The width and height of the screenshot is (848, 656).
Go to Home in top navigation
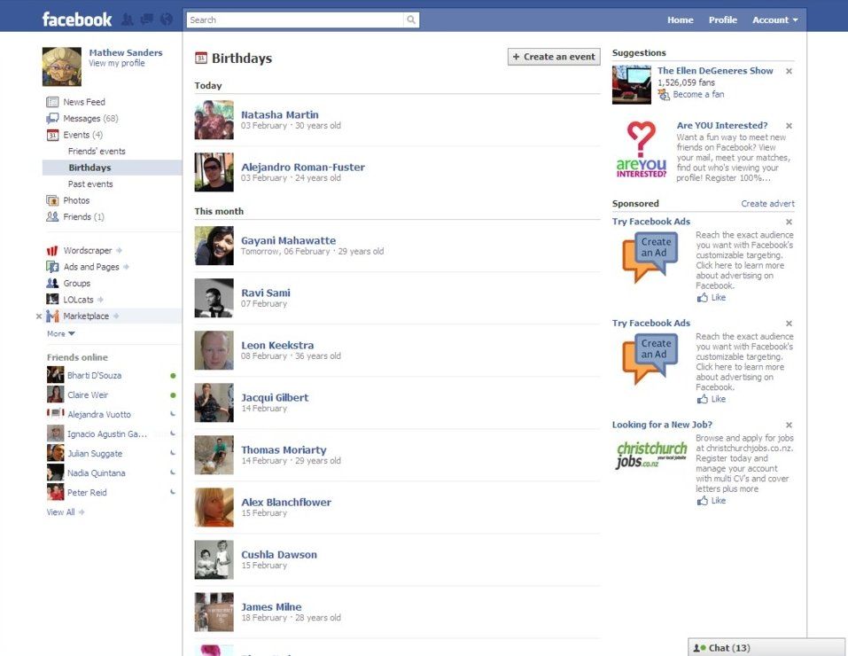tap(680, 20)
